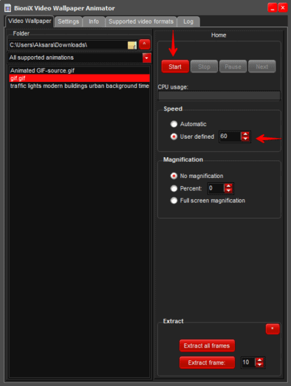Click the folder path input field

click(68, 45)
